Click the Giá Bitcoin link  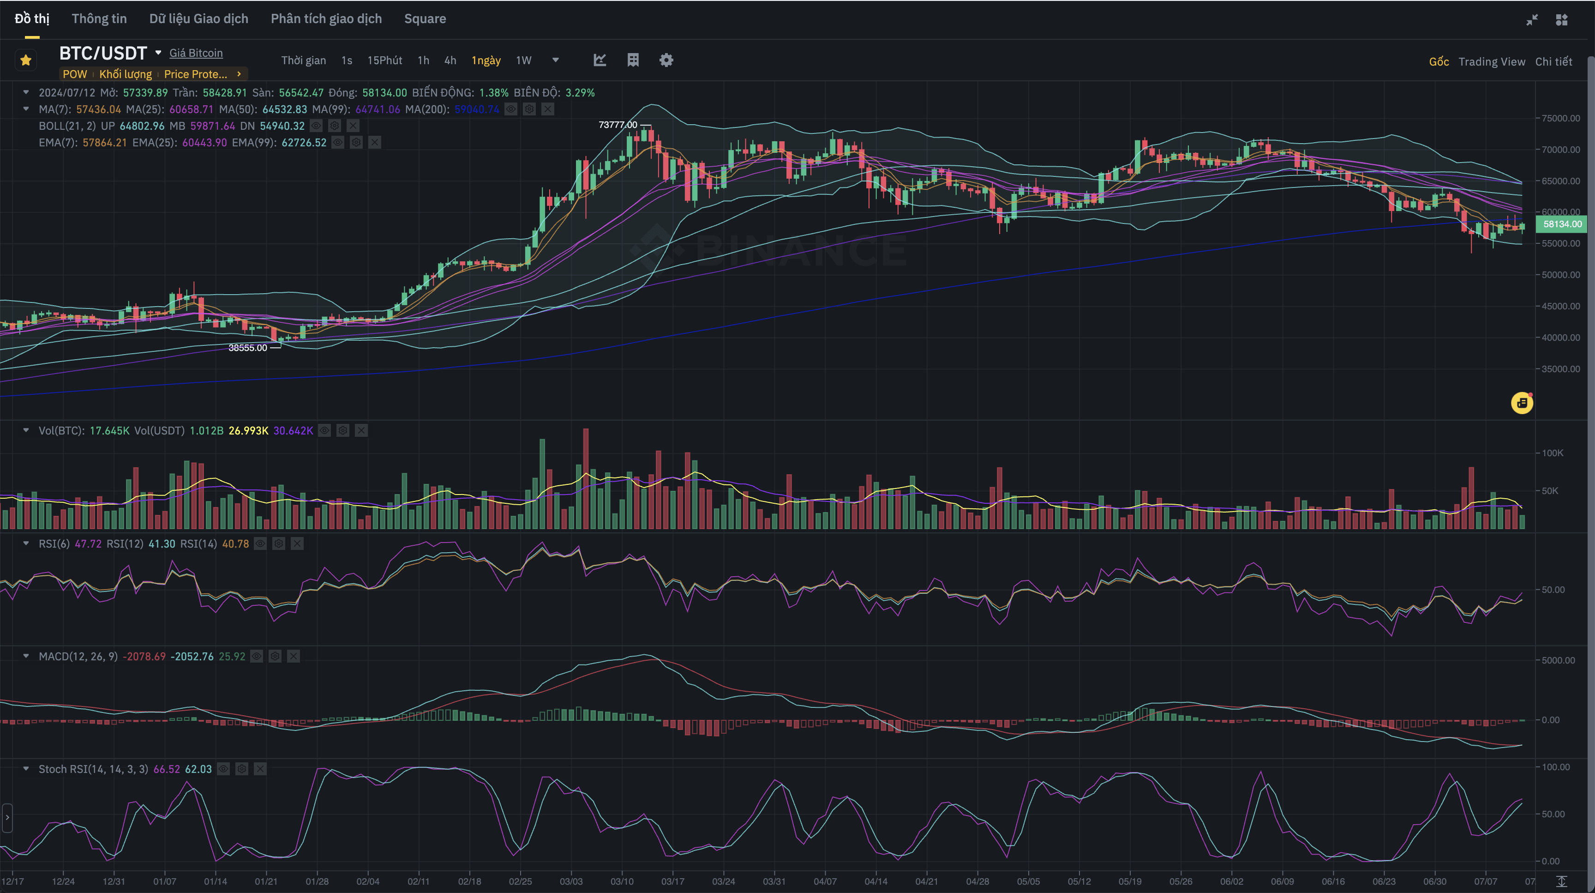pyautogui.click(x=196, y=53)
